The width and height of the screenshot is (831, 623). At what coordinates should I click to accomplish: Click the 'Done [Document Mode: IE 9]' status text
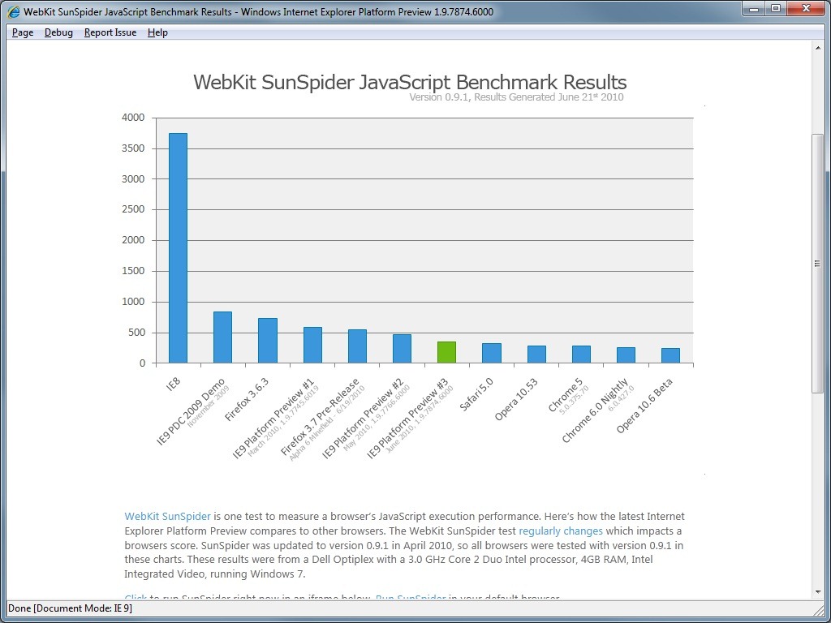70,608
